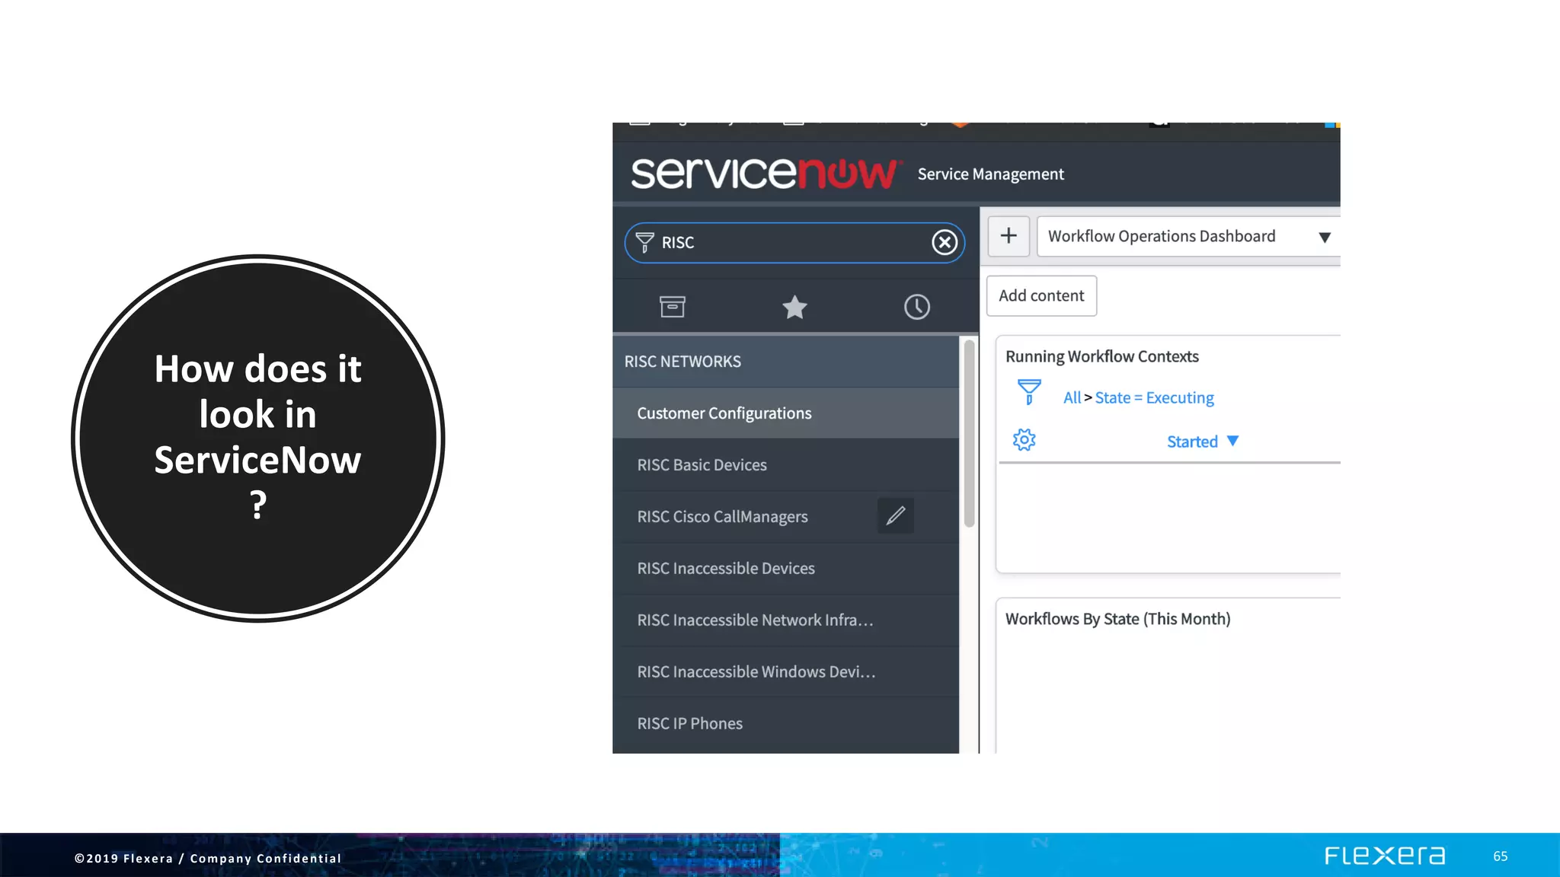This screenshot has width=1560, height=877.
Task: Open the All Applications archive tab icon
Action: [672, 307]
